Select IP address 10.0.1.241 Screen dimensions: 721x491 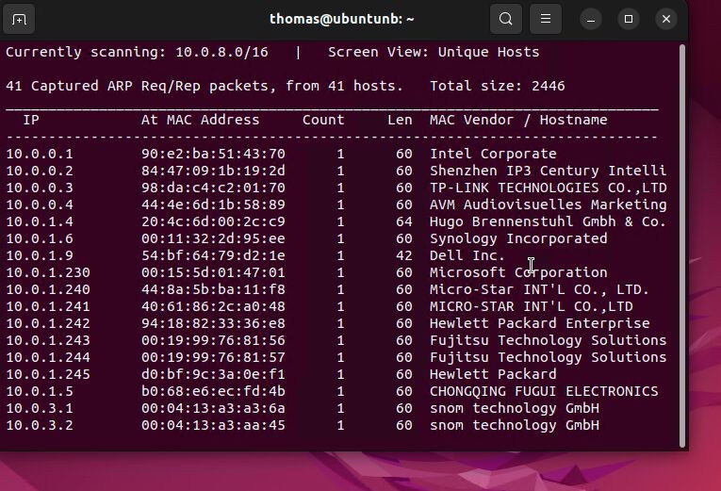coord(48,306)
